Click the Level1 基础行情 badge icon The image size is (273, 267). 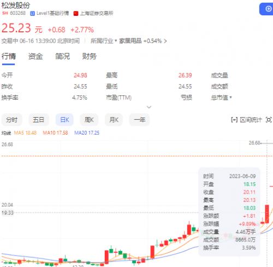coord(32,14)
